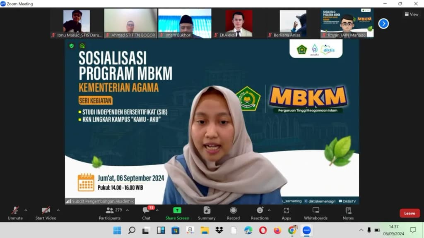The height and width of the screenshot is (238, 424).
Task: Click the green encryption shield icon
Action: (71, 46)
